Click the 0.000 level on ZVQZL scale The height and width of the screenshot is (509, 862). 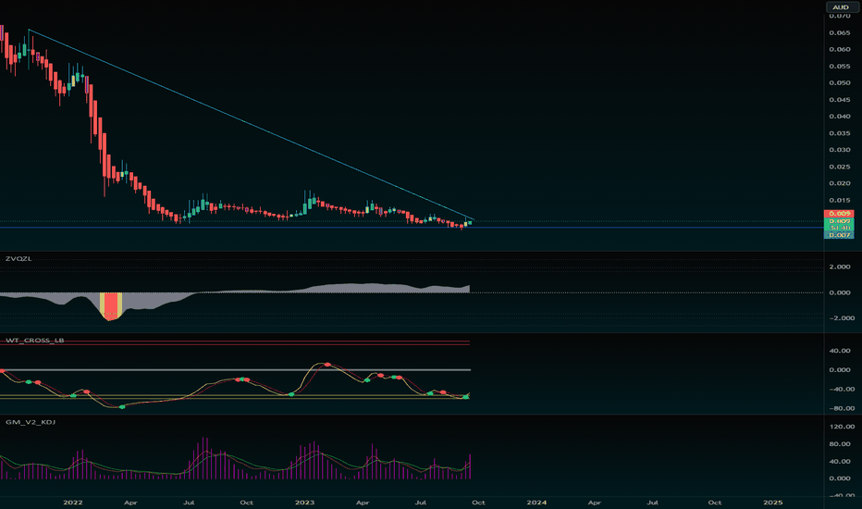click(x=840, y=292)
